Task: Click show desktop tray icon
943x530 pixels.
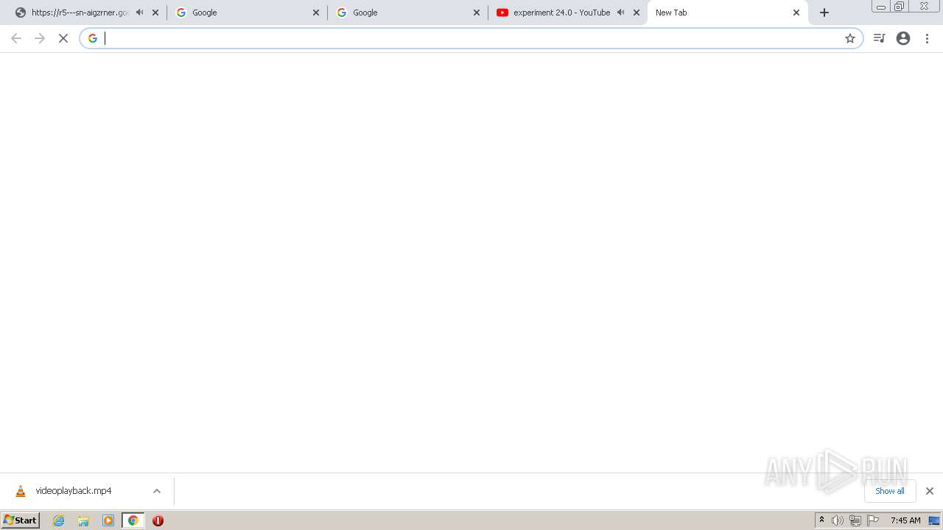Action: point(934,520)
